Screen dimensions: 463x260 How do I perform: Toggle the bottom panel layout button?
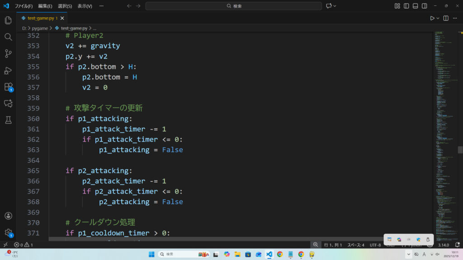coord(416,6)
